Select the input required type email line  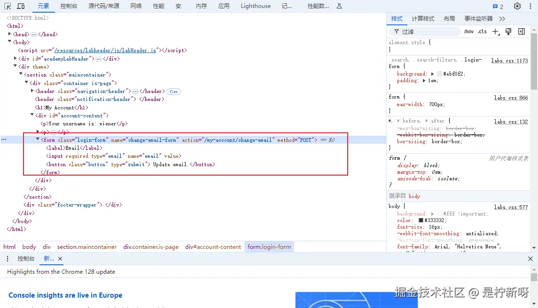click(114, 156)
